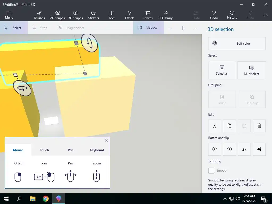Rotate the selection right
This screenshot has width=272, height=204.
click(229, 149)
